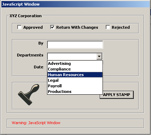Click the APPLY STAMP button

pos(117,95)
